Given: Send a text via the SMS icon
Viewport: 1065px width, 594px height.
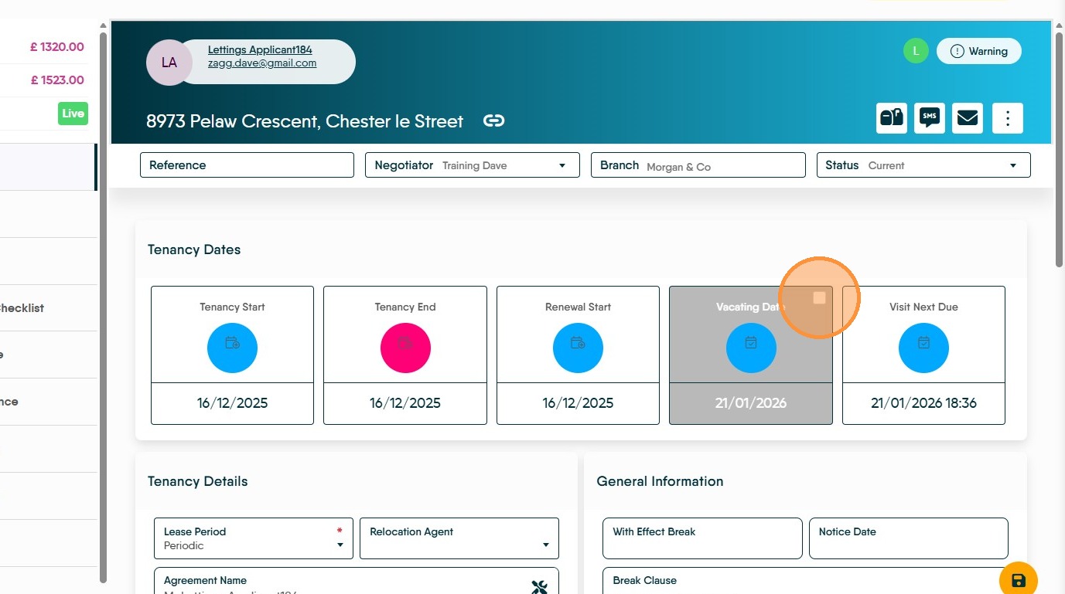Looking at the screenshot, I should [930, 118].
